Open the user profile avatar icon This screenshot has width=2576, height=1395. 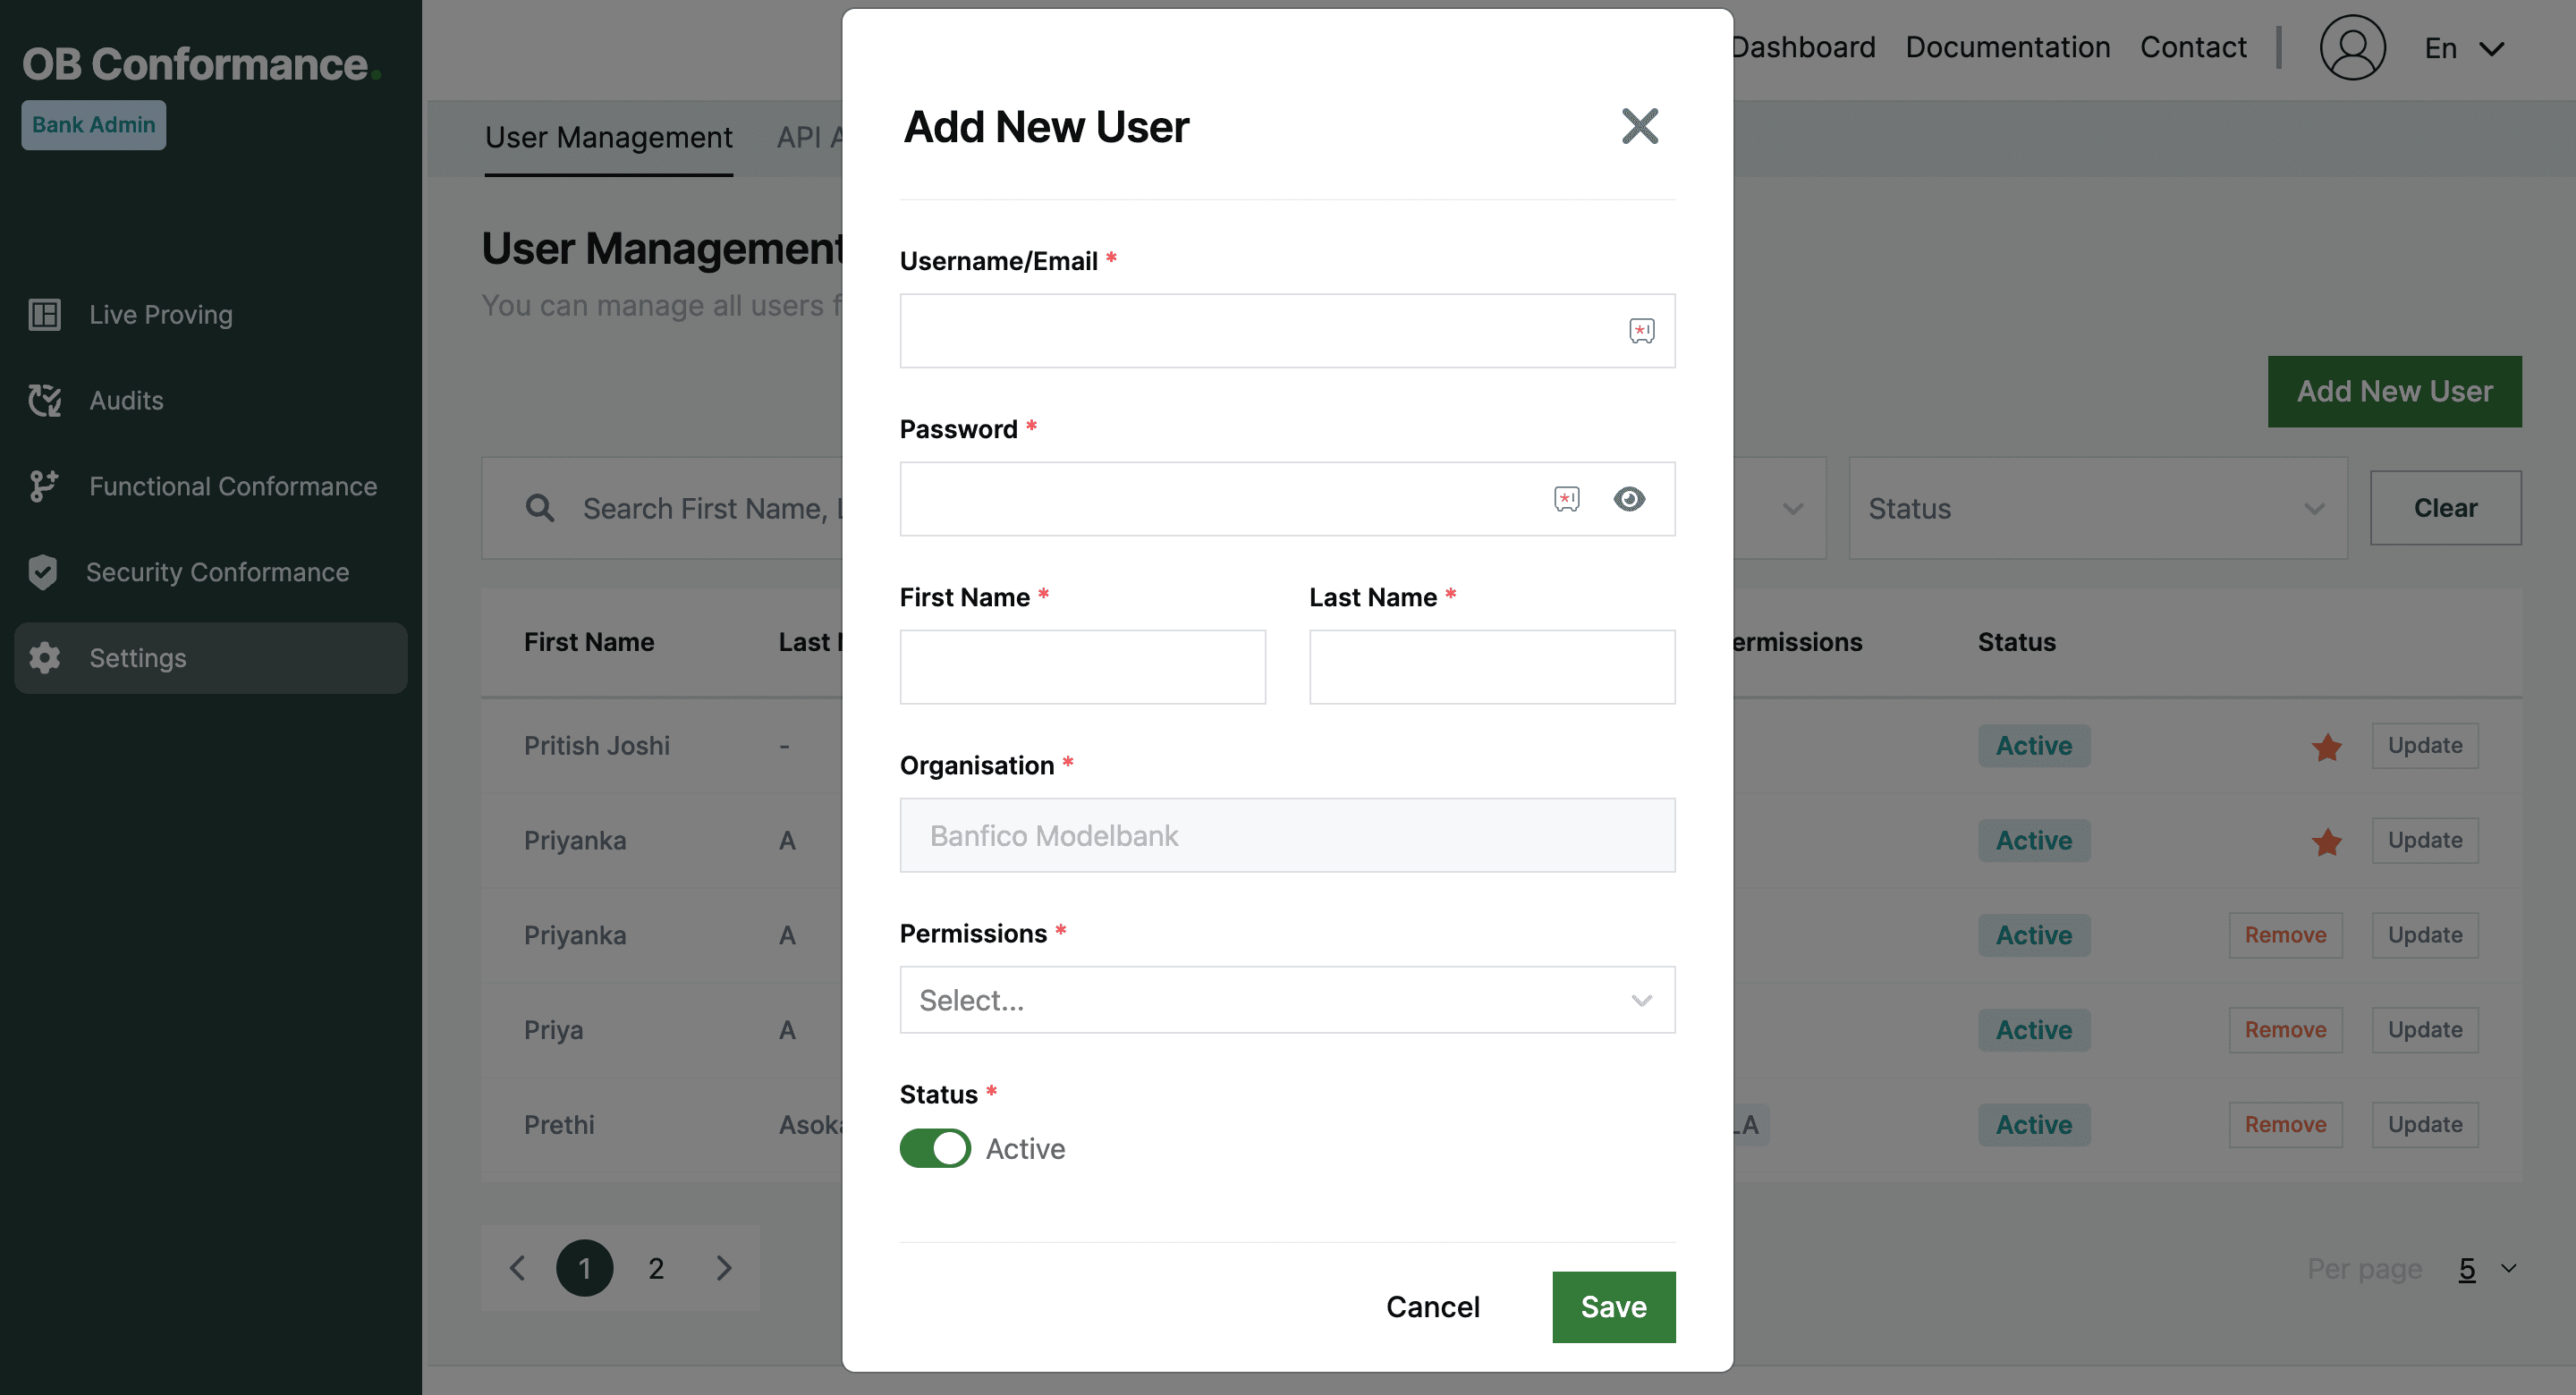coord(2352,47)
